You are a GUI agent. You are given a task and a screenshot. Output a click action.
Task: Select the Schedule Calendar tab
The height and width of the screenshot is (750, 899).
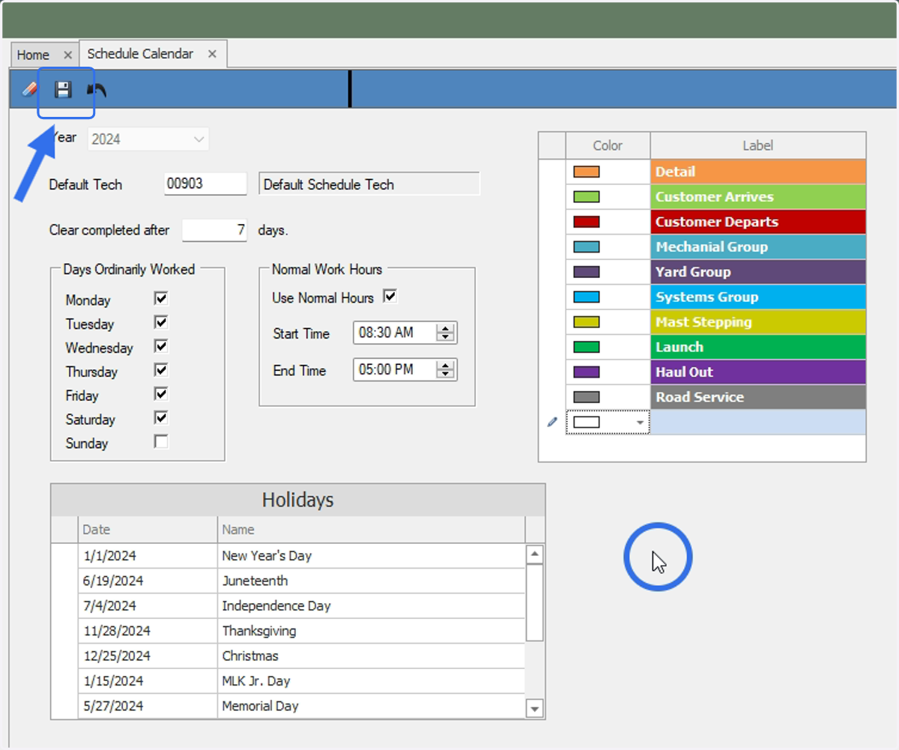140,54
